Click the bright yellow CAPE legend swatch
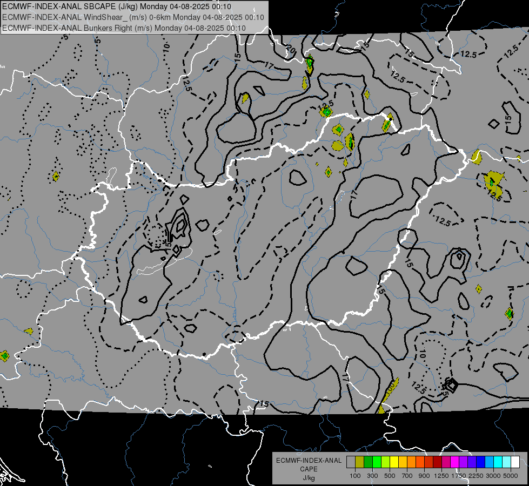The height and width of the screenshot is (486, 529). pyautogui.click(x=394, y=462)
